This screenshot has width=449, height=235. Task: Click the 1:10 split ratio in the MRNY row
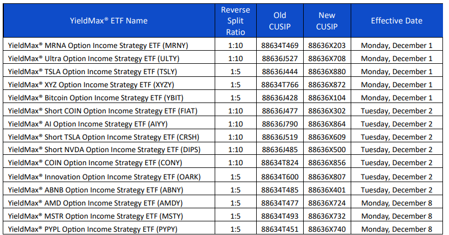235,45
